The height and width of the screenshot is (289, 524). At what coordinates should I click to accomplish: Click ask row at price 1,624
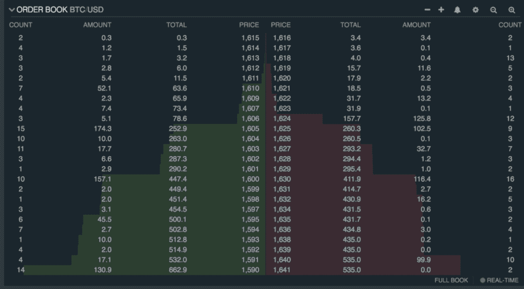click(x=282, y=119)
